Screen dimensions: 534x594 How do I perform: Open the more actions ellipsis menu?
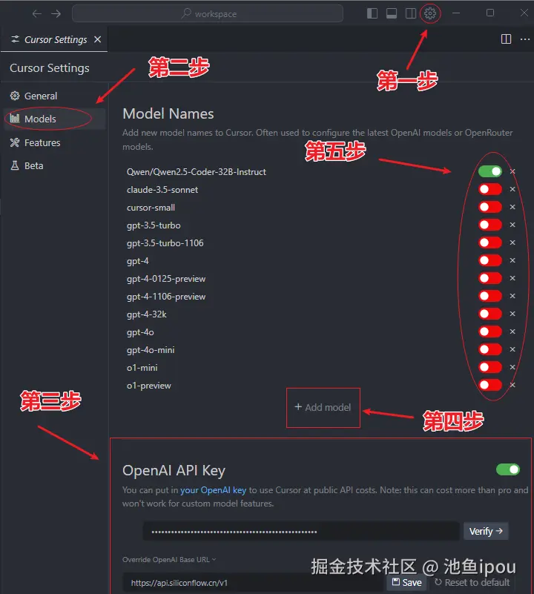[x=525, y=39]
